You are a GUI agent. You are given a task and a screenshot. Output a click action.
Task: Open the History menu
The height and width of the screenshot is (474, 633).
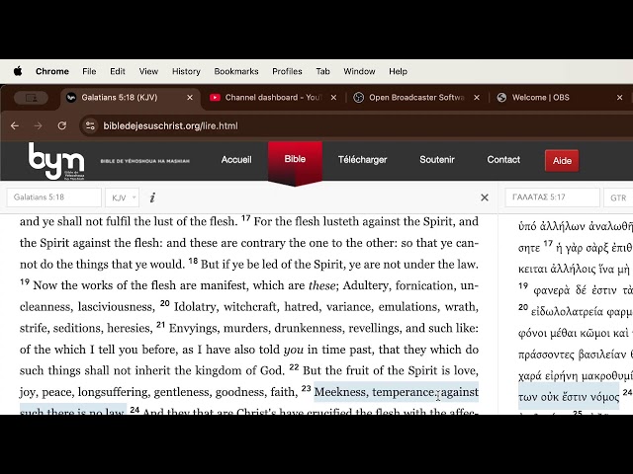tap(186, 71)
